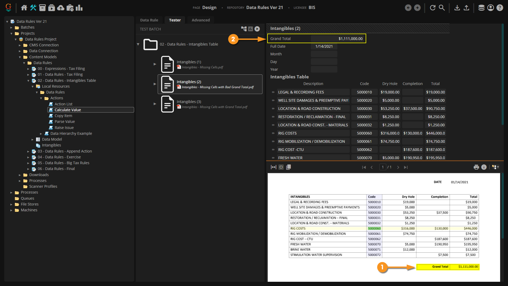Open the help question mark icon

[500, 8]
